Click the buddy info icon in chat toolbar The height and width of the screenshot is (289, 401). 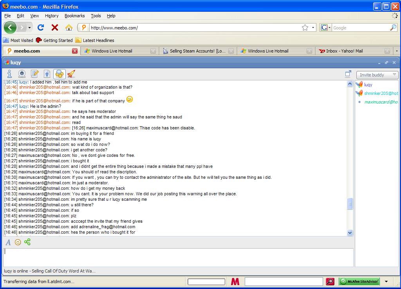(9, 74)
